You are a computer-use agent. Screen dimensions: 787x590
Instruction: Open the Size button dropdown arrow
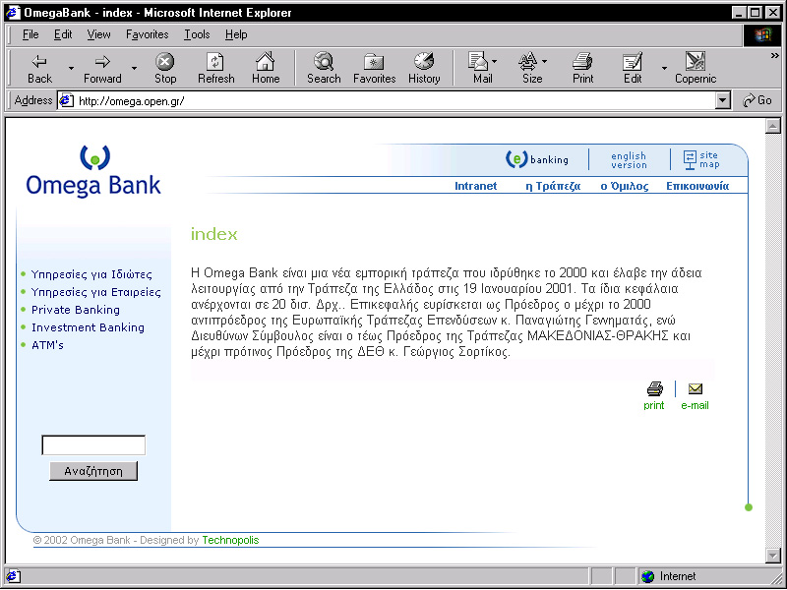click(545, 61)
